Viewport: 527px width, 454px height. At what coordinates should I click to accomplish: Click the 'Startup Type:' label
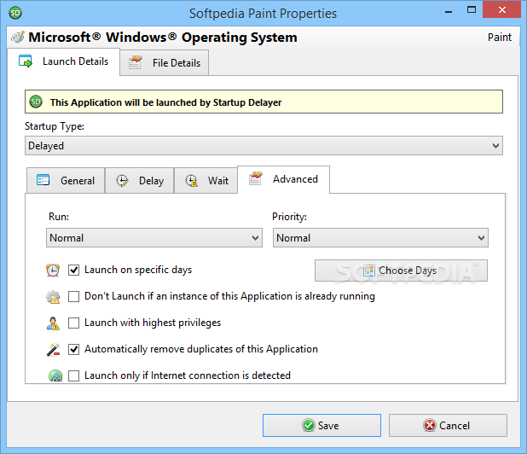(x=55, y=126)
